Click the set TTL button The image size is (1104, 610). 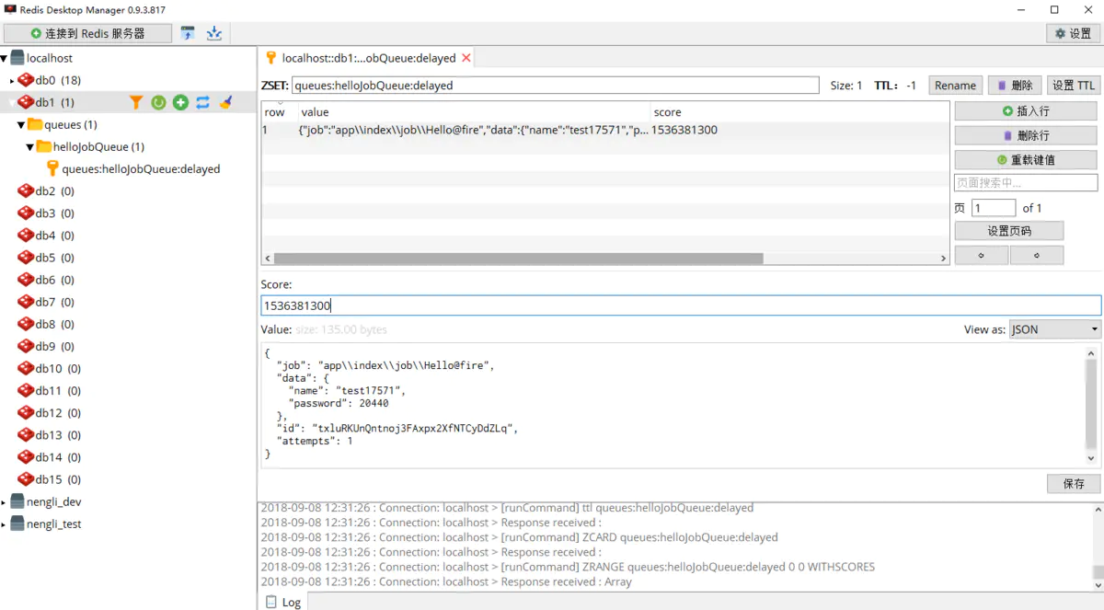point(1074,86)
